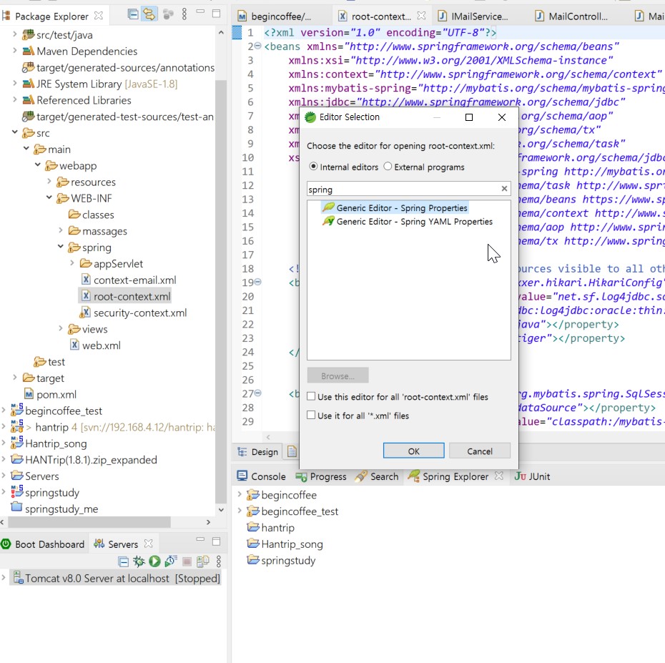Collapse all in the Servers view

coord(123,561)
